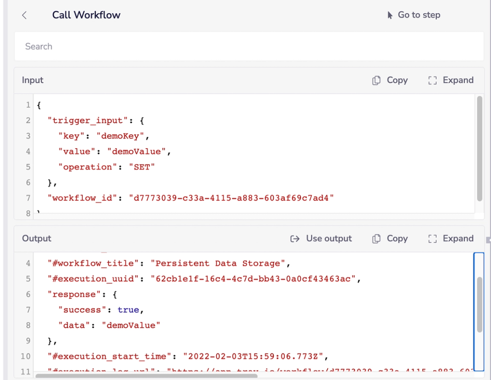Image resolution: width=491 pixels, height=380 pixels.
Task: Expand the Output panel
Action: [451, 239]
